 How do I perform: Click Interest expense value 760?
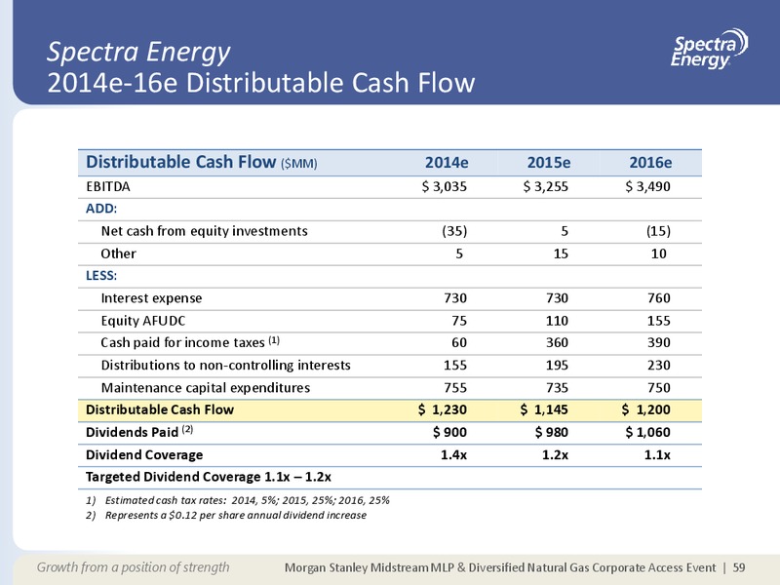(x=659, y=298)
